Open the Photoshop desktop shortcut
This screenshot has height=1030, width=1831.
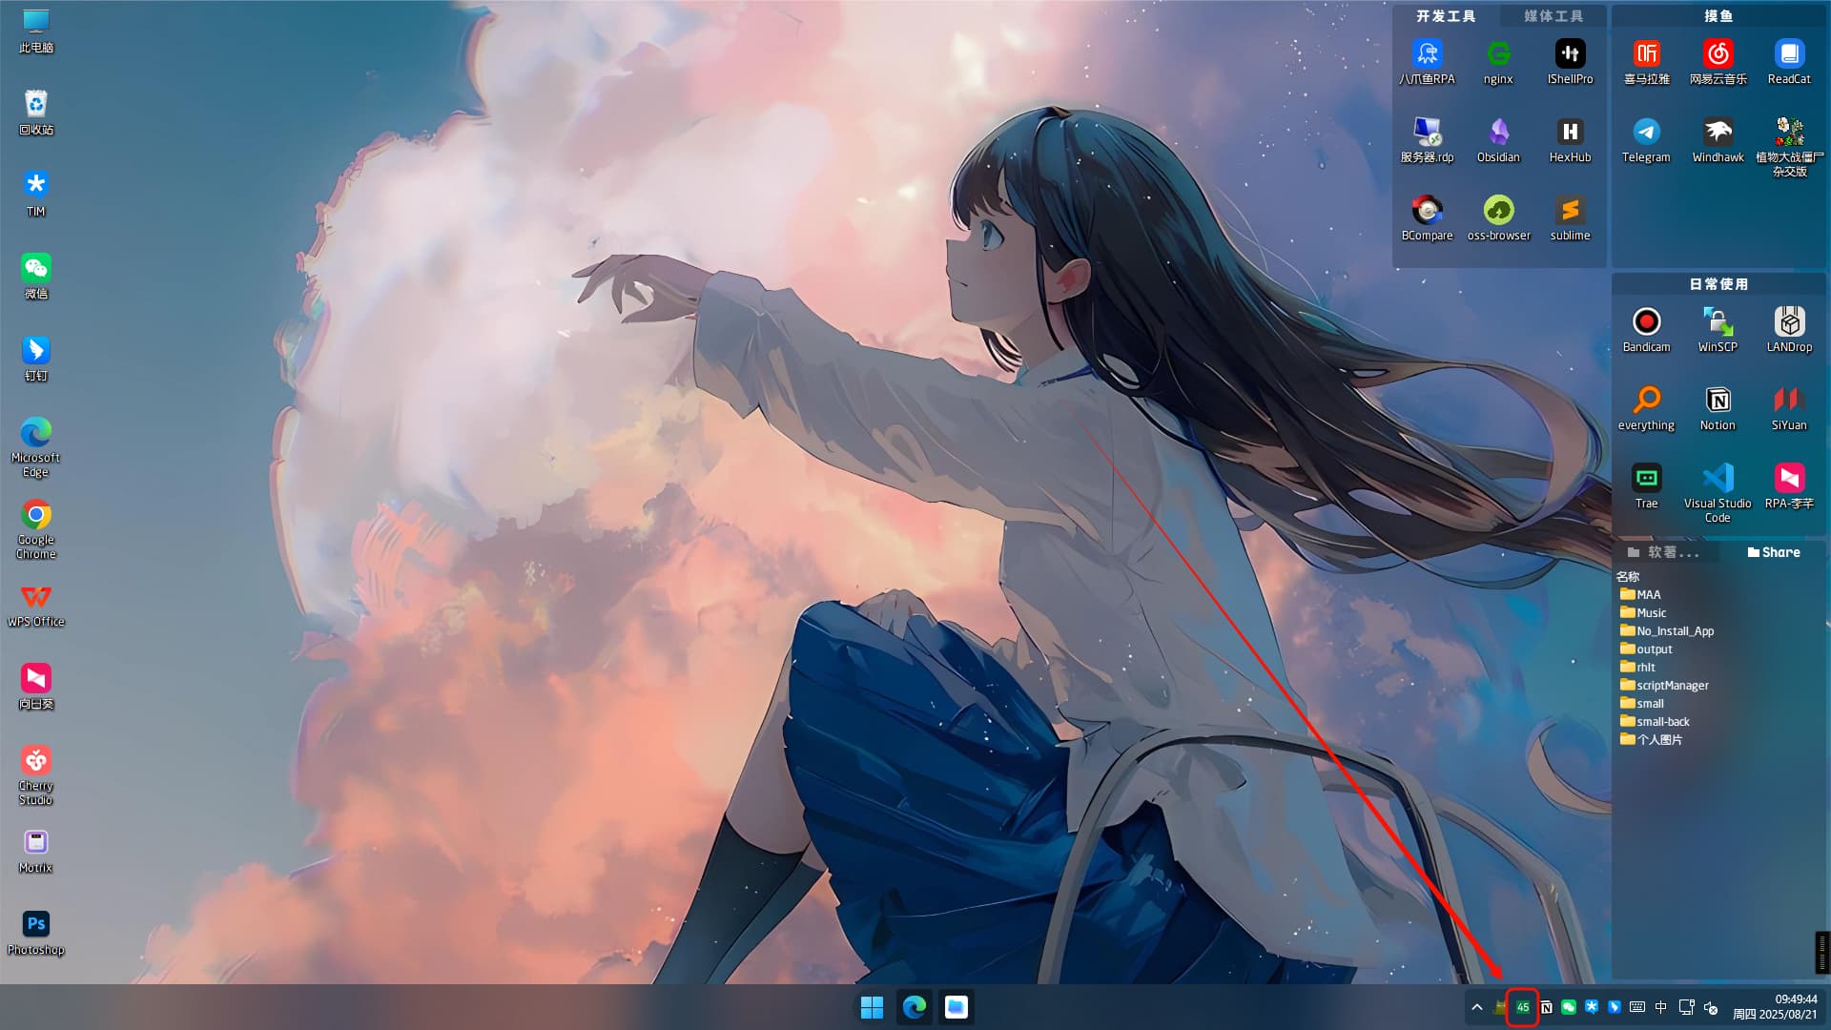tap(36, 932)
